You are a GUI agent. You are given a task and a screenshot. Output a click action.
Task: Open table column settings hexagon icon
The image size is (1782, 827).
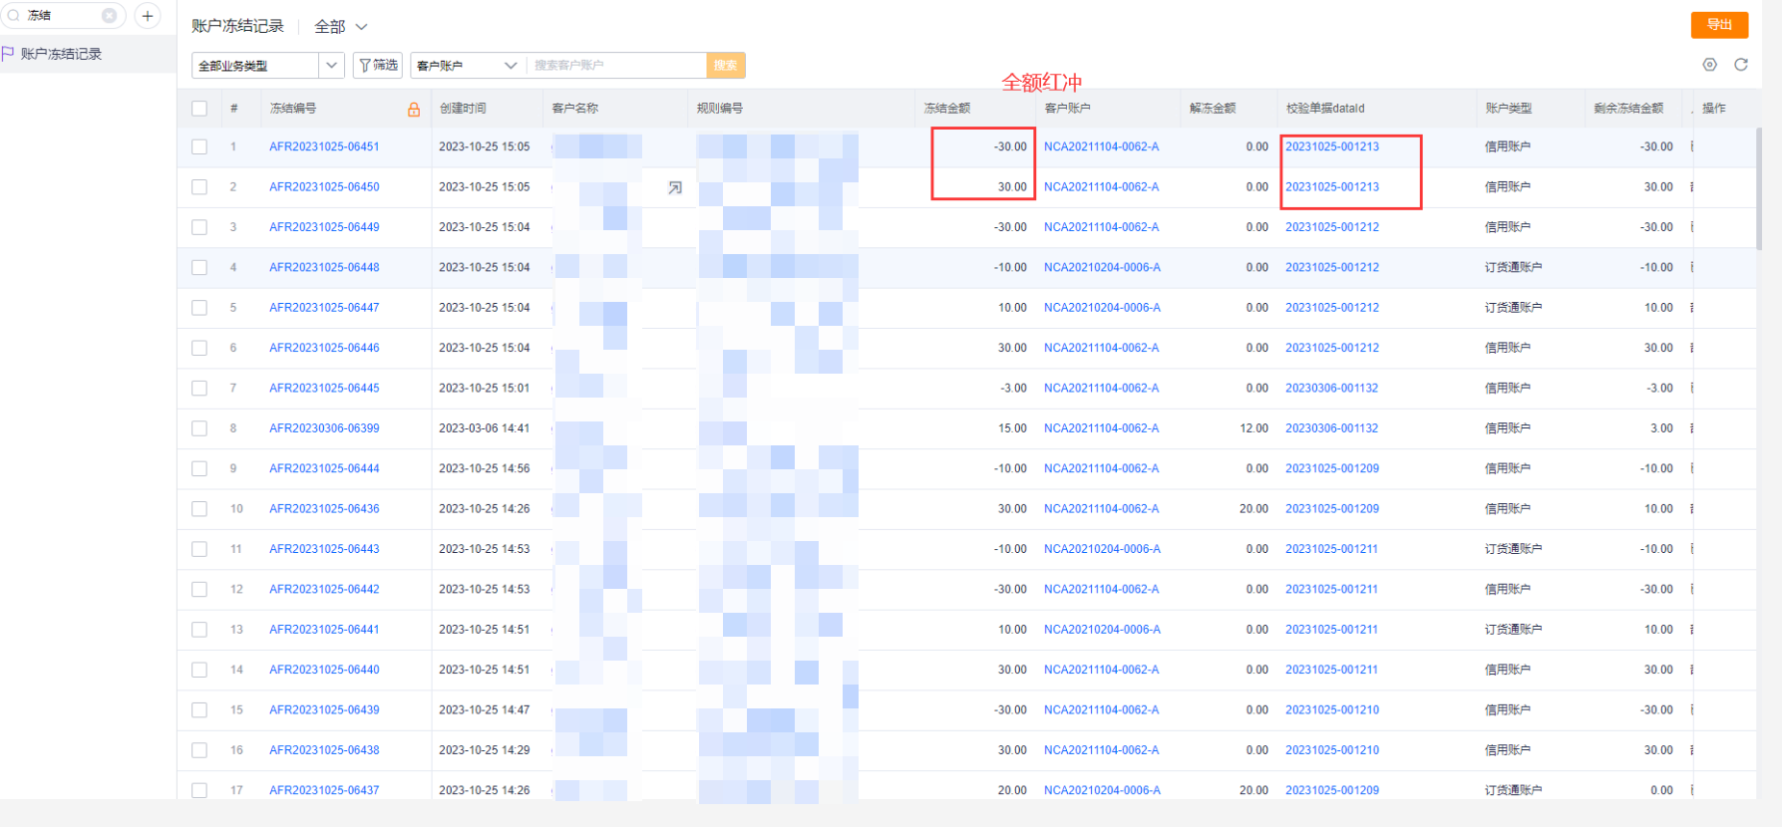(x=1710, y=65)
